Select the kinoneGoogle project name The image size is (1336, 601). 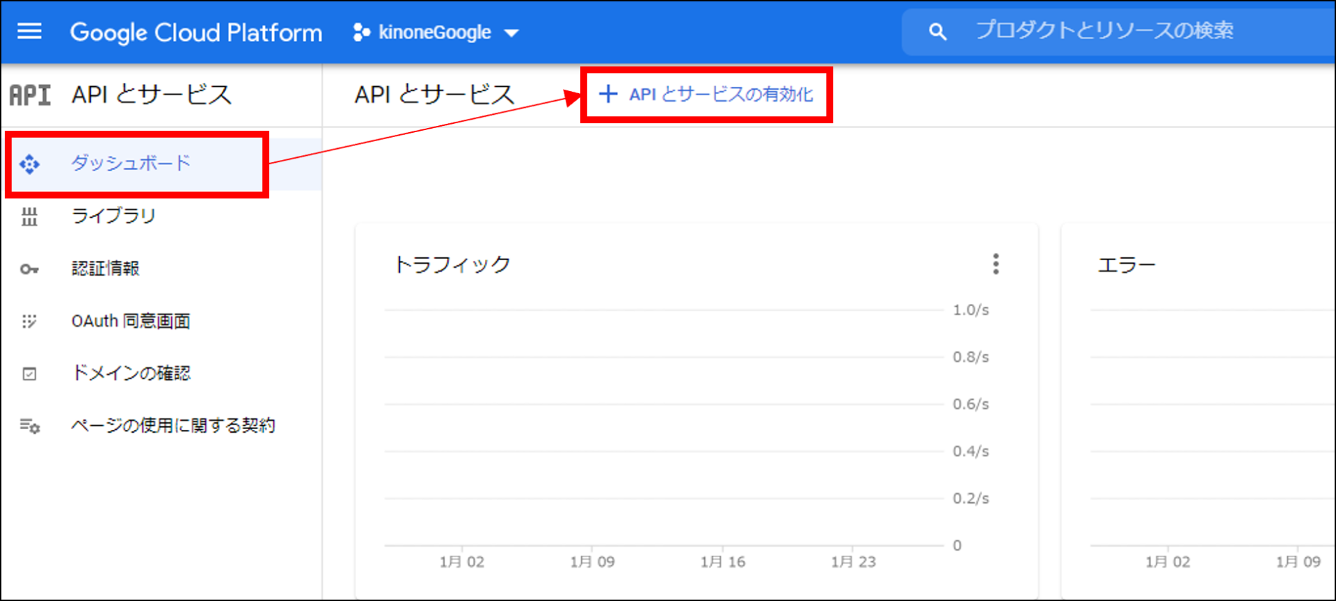coord(435,32)
